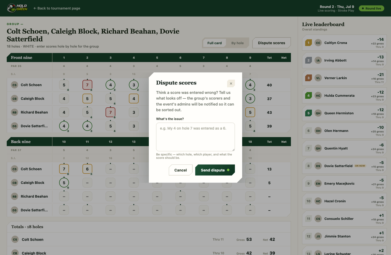391x255 pixels.
Task: Open Quentin Hyatt's leaderboard entry
Action: pos(344,148)
